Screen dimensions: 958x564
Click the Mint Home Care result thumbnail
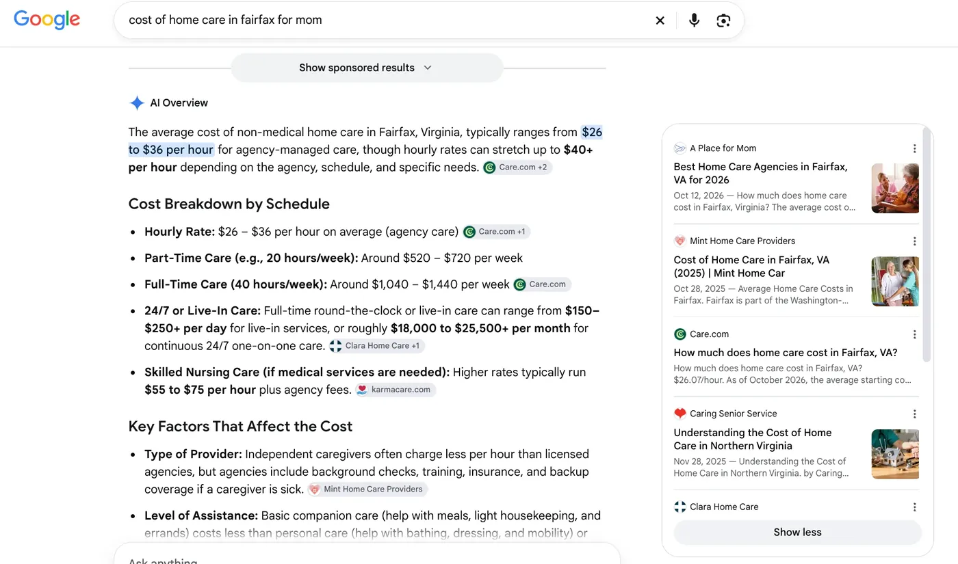point(895,281)
